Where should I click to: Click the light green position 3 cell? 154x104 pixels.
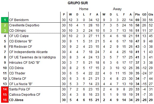pyautogui.click(x=5, y=30)
